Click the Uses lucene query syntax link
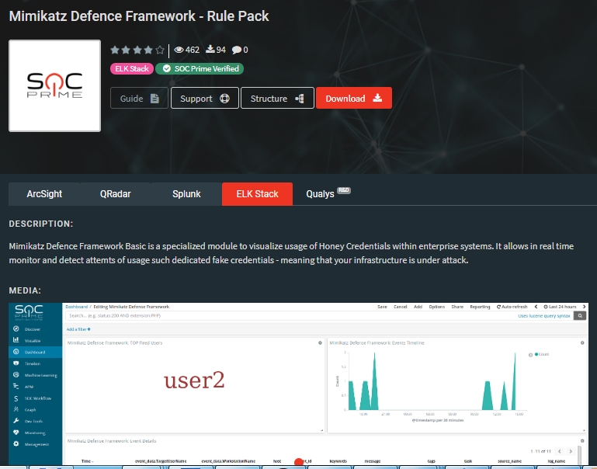The height and width of the screenshot is (469, 597). [543, 315]
